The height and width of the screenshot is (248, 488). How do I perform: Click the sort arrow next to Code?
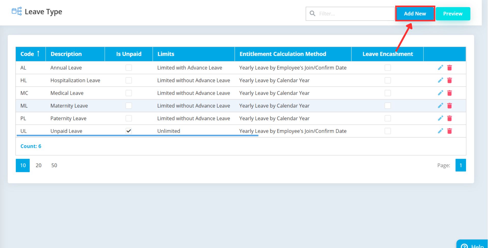(38, 54)
